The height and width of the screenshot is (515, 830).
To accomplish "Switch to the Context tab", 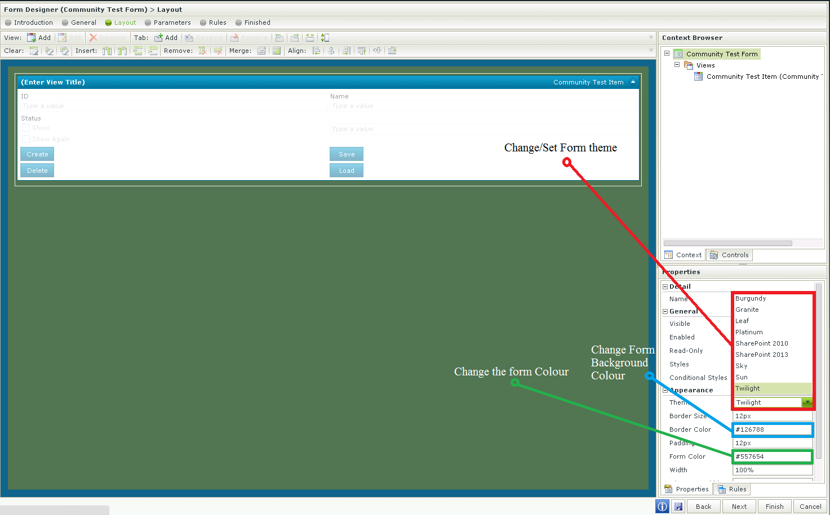I will pyautogui.click(x=683, y=255).
